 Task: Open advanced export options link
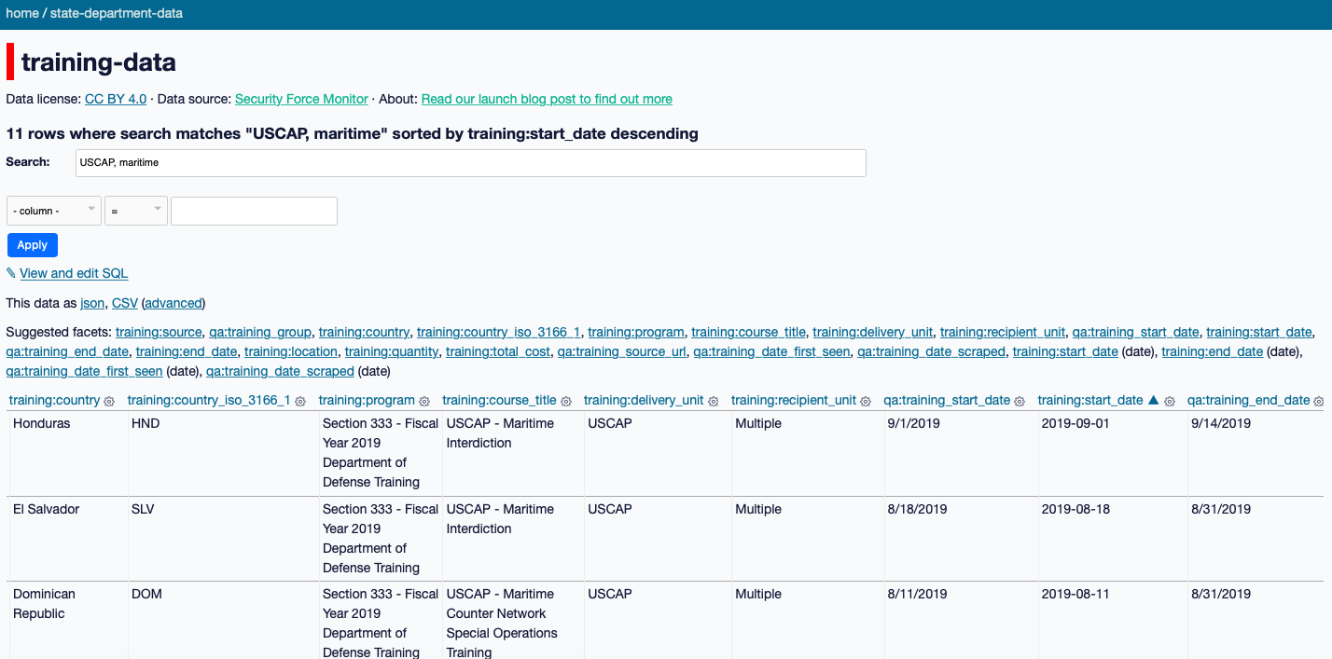[173, 303]
